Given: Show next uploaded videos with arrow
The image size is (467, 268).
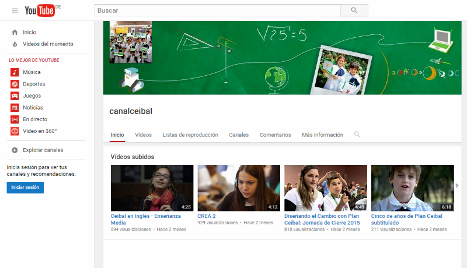Looking at the screenshot, I should click(457, 186).
